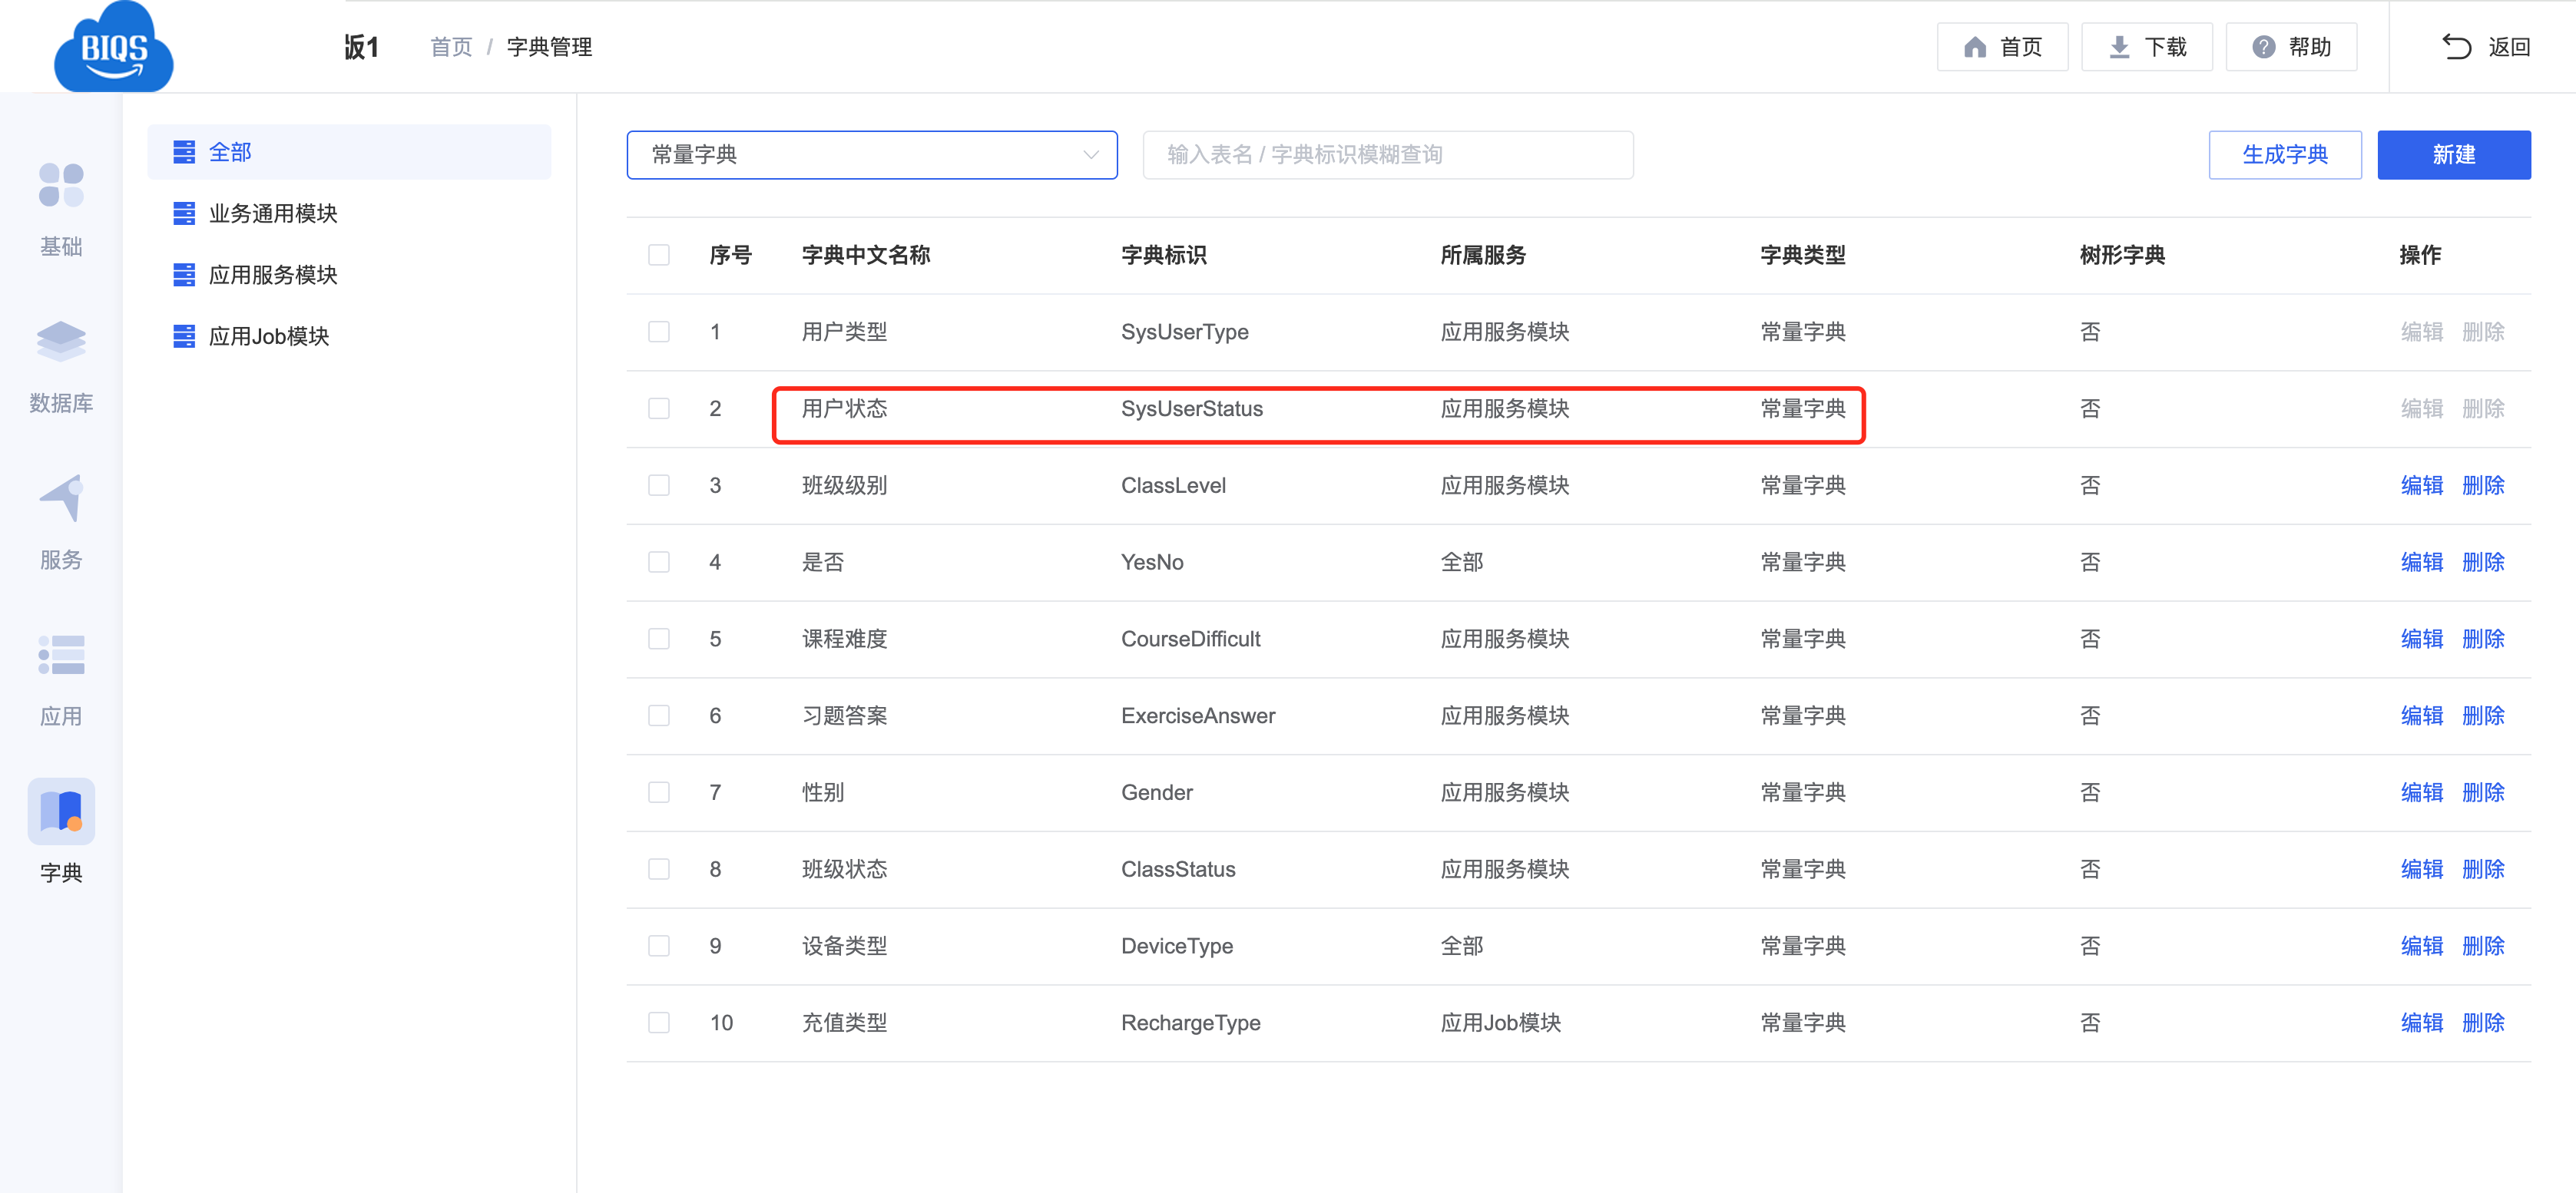Edit the 课程难度 dictionary row
The width and height of the screenshot is (2576, 1193).
point(2422,639)
